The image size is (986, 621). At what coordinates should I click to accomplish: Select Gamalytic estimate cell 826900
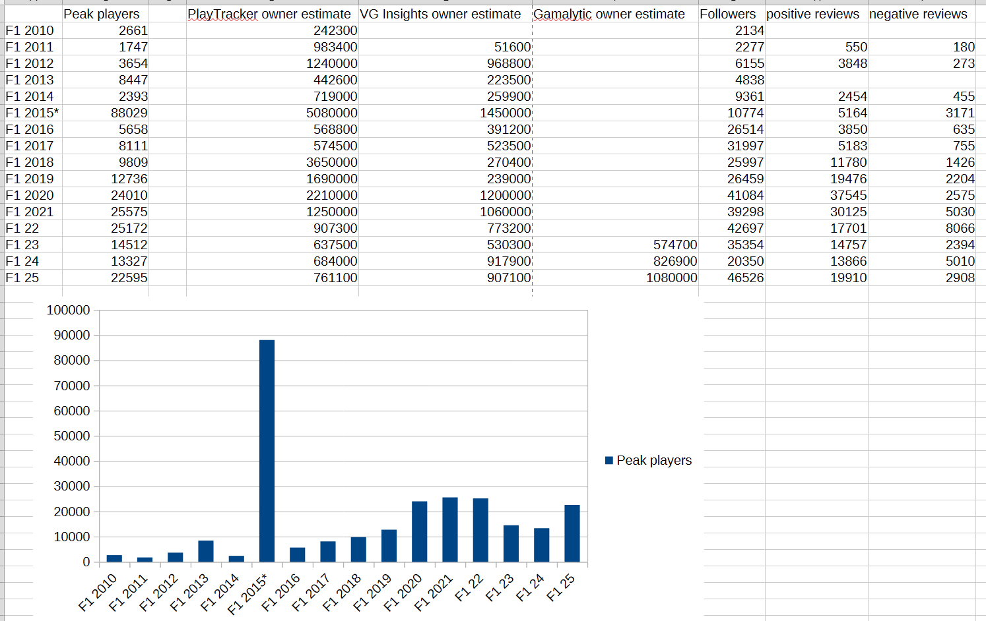615,261
